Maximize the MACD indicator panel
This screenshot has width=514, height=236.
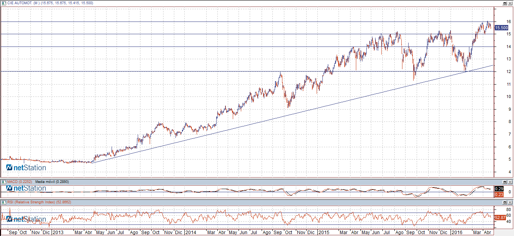click(504, 182)
